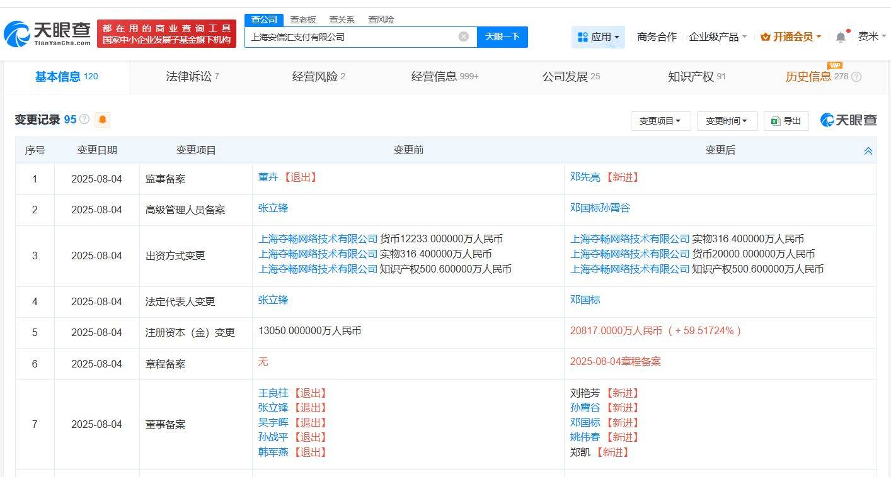
Task: Open 邓先亮 profile link in row 1
Action: tap(585, 177)
